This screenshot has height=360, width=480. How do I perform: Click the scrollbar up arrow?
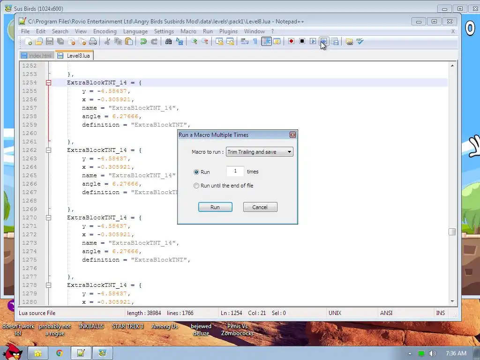tap(452, 66)
